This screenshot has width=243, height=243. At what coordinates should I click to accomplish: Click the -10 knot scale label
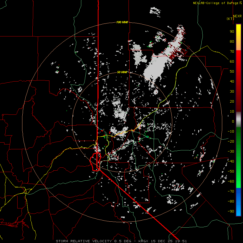(x=231, y=131)
